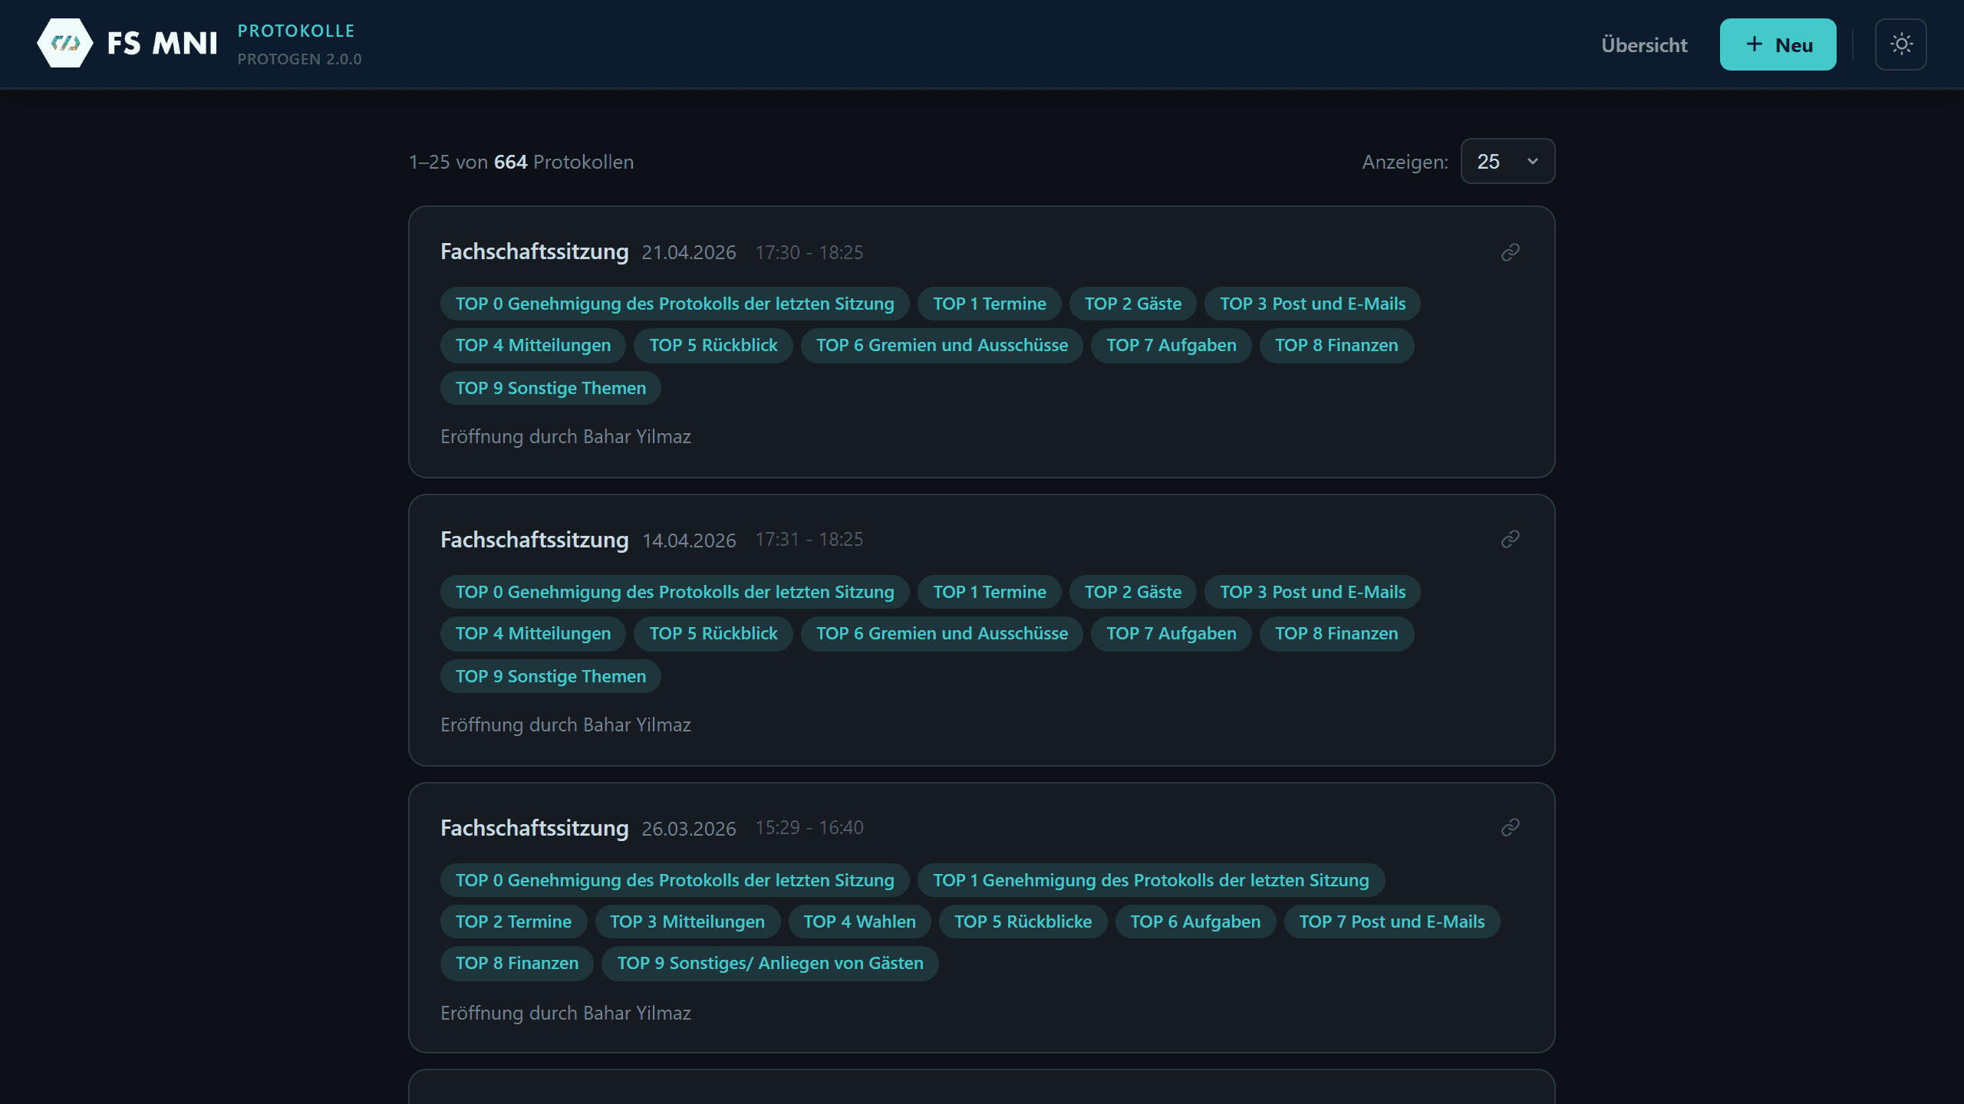Select TOP 7 Post und E-Mails tag
Screen dimensions: 1964x1104
[x=1392, y=922]
